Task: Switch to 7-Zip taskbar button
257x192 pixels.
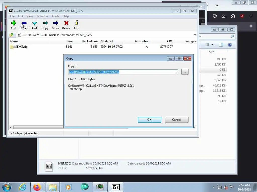Action: pyautogui.click(x=115, y=187)
